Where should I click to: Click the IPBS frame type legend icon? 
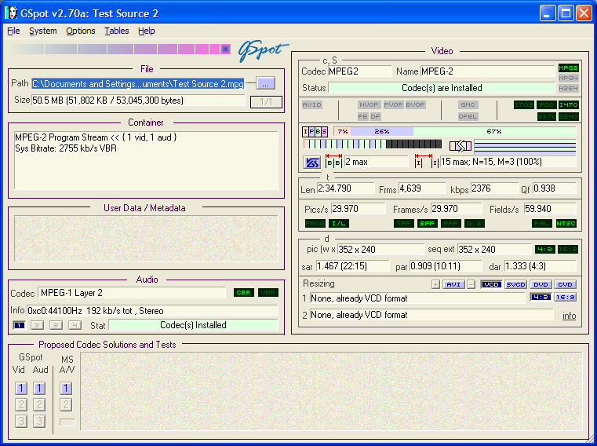(315, 131)
